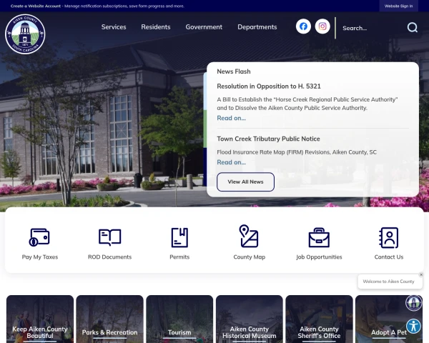The width and height of the screenshot is (429, 343).
Task: Open ROD Documents book icon
Action: coord(109,237)
